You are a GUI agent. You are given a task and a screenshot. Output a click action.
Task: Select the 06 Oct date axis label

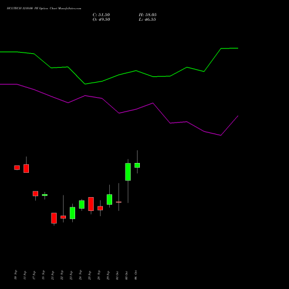(x=136, y=275)
